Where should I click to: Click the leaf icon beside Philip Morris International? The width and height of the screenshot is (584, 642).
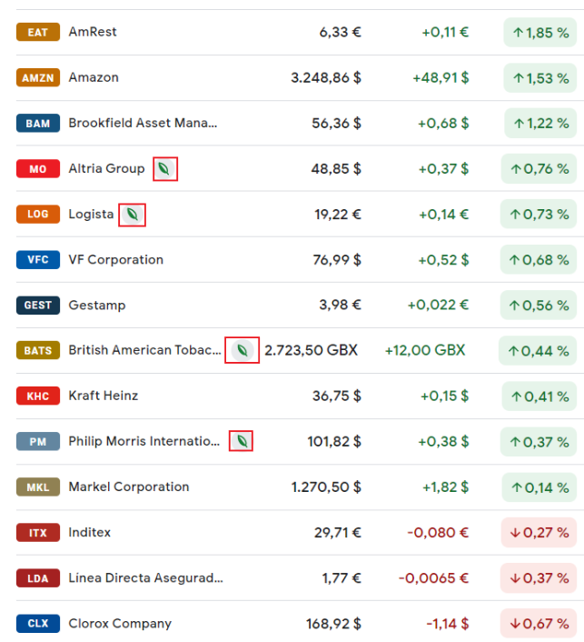click(241, 441)
